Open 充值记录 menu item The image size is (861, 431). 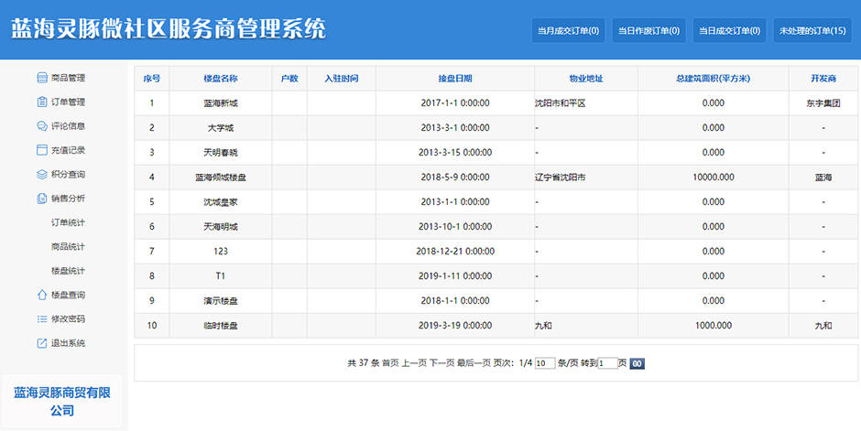click(x=68, y=150)
